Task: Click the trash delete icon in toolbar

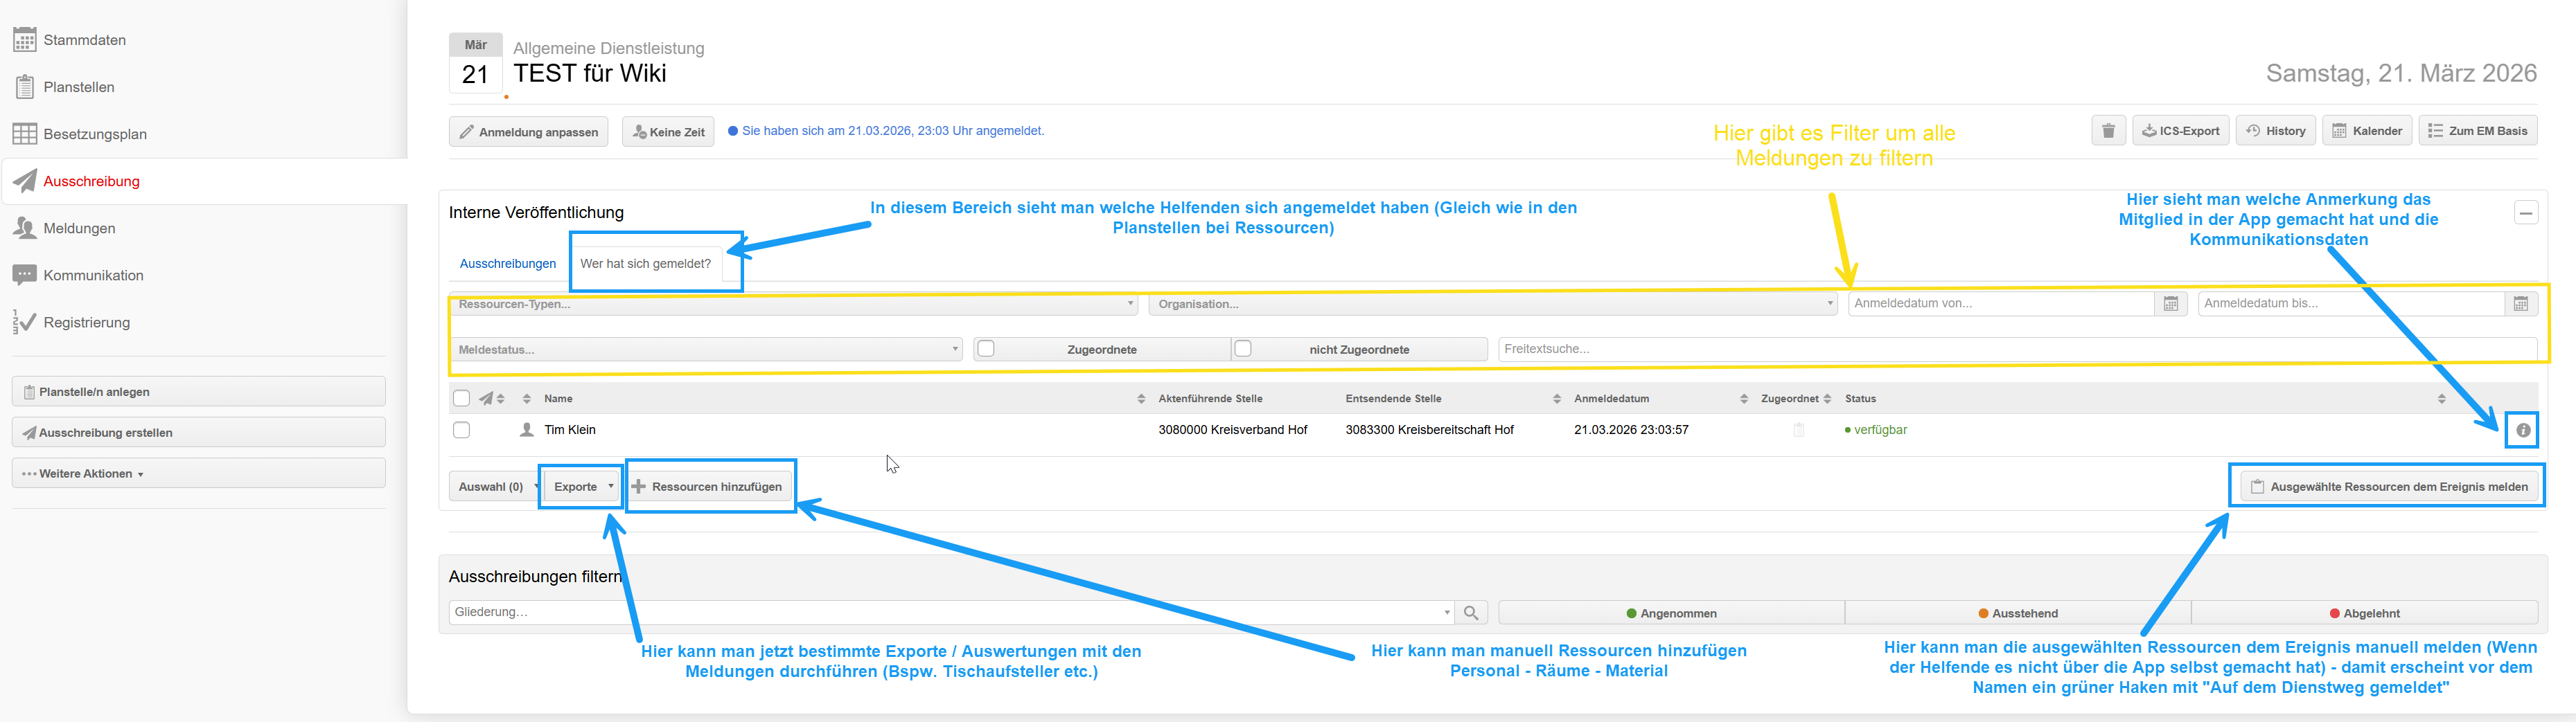Action: click(x=2108, y=131)
